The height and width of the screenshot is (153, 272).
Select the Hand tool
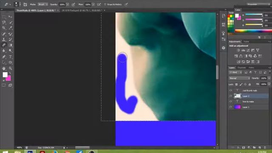point(4,68)
